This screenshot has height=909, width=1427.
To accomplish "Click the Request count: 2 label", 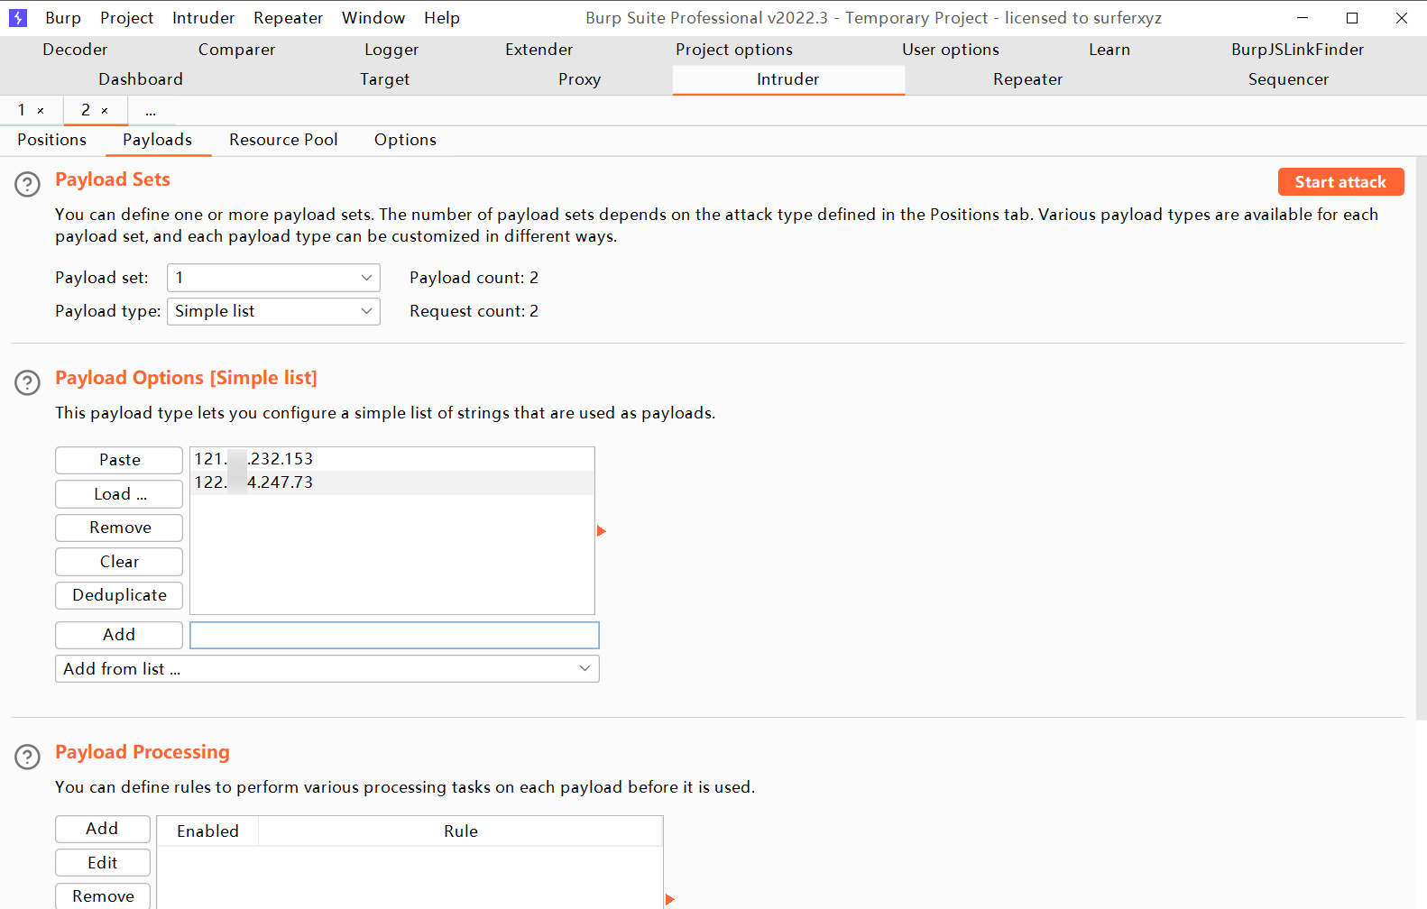I will (474, 311).
